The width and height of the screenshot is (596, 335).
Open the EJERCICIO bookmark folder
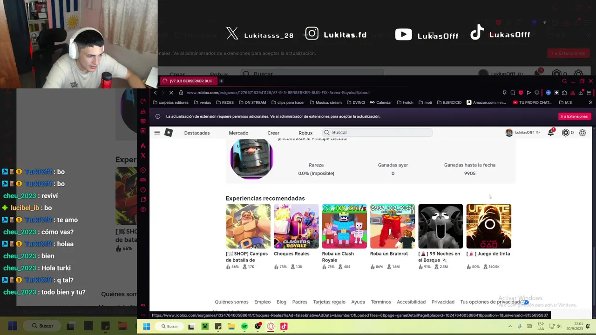[x=449, y=103]
